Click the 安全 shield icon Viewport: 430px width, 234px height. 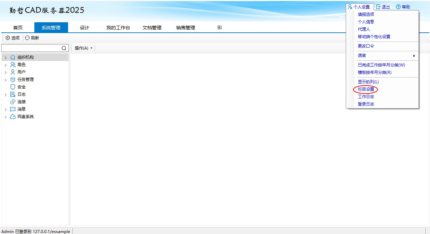13,87
